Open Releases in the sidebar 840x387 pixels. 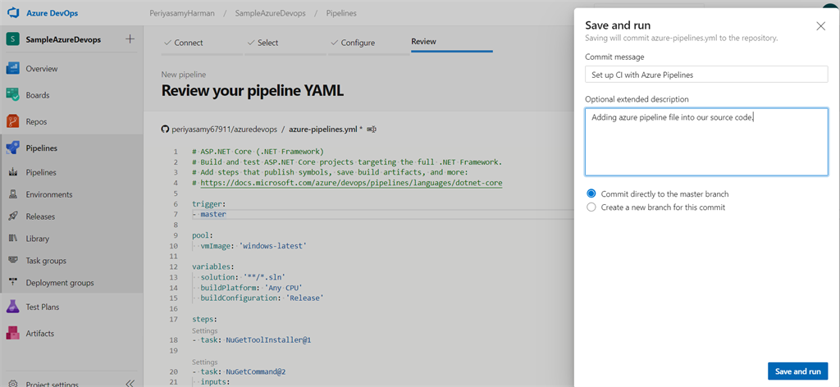point(40,216)
